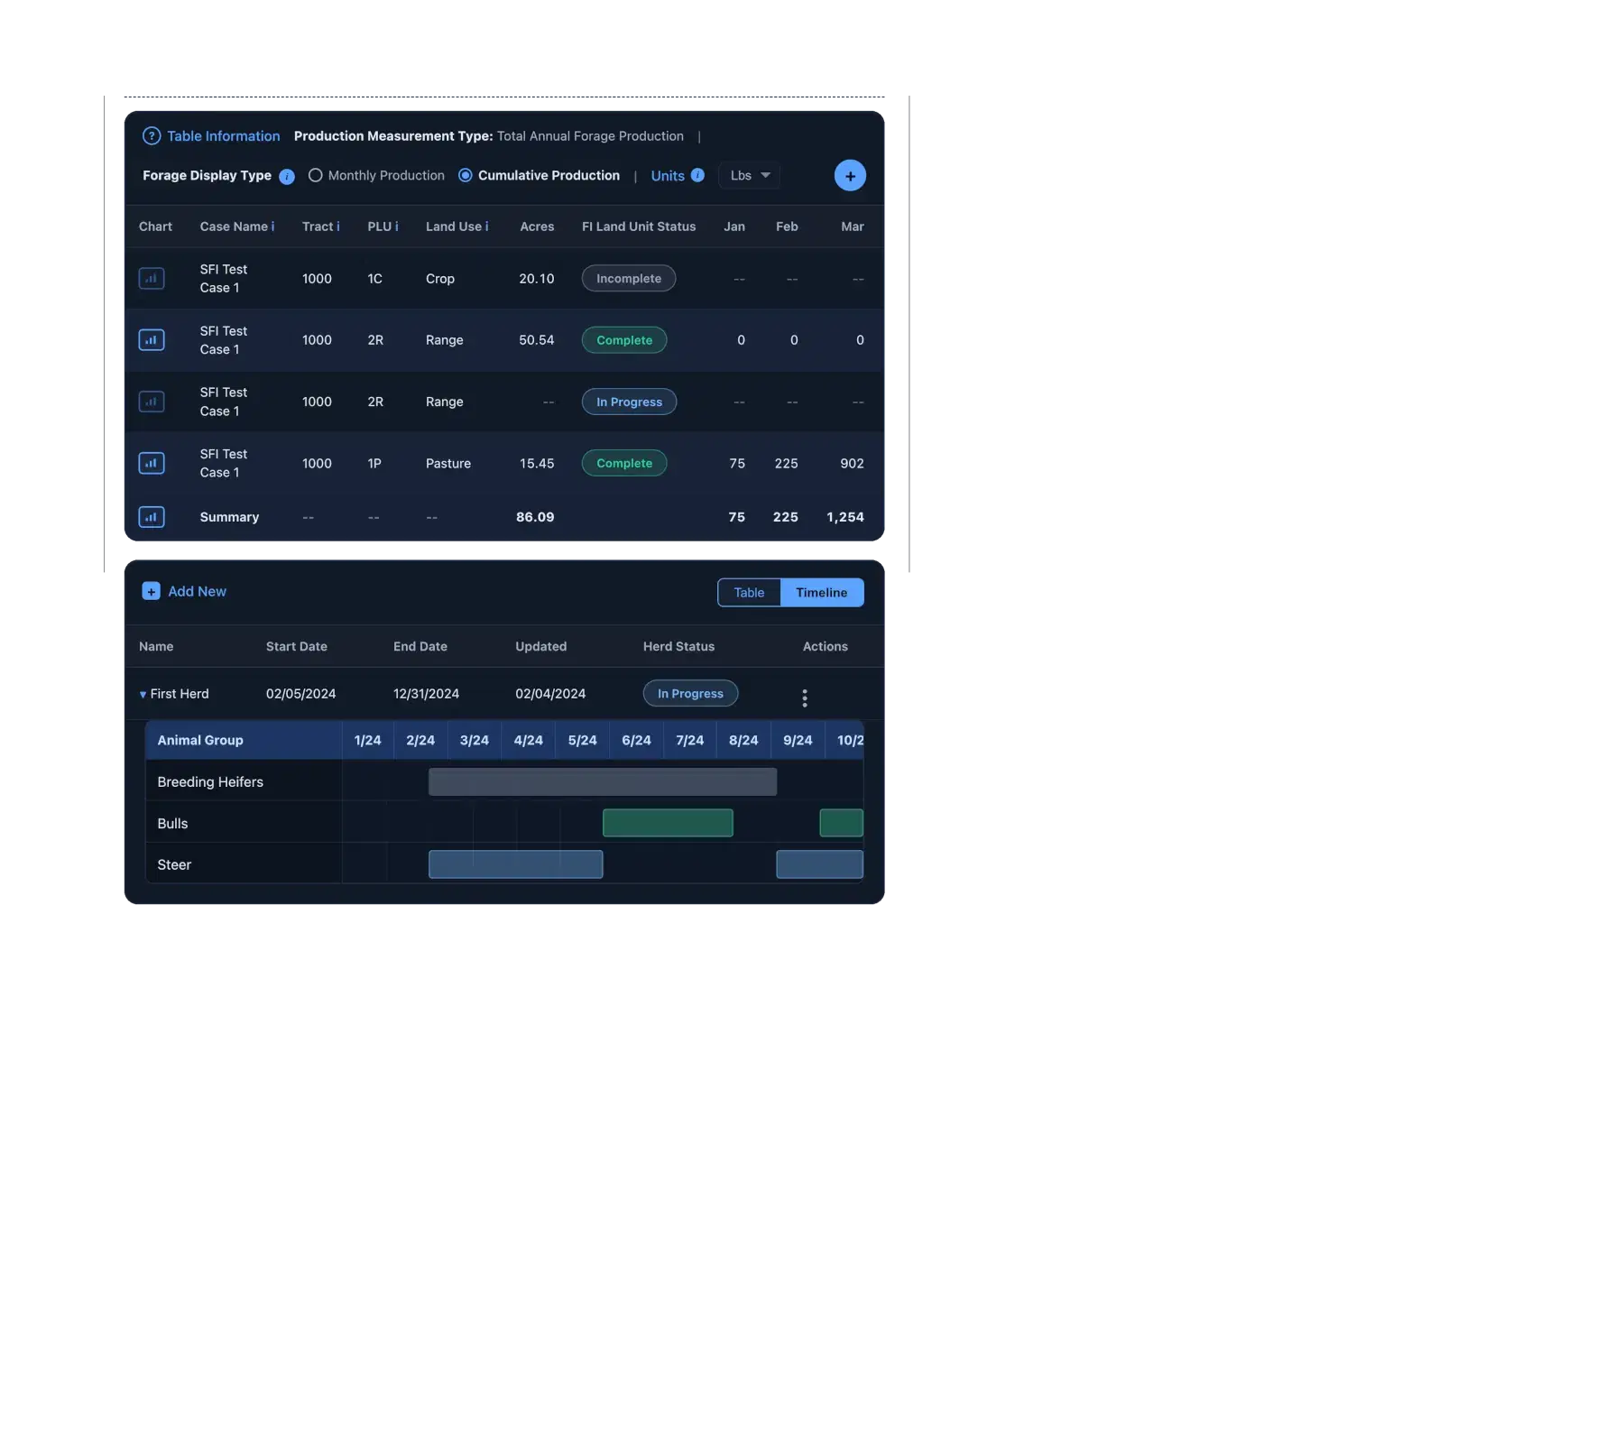Click the blue plus add button
This screenshot has height=1432, width=1624.
pyautogui.click(x=850, y=176)
